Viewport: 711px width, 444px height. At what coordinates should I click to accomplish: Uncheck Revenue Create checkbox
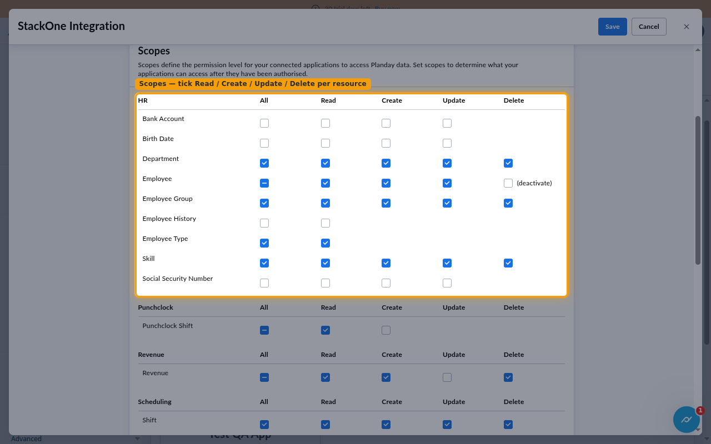coord(386,377)
